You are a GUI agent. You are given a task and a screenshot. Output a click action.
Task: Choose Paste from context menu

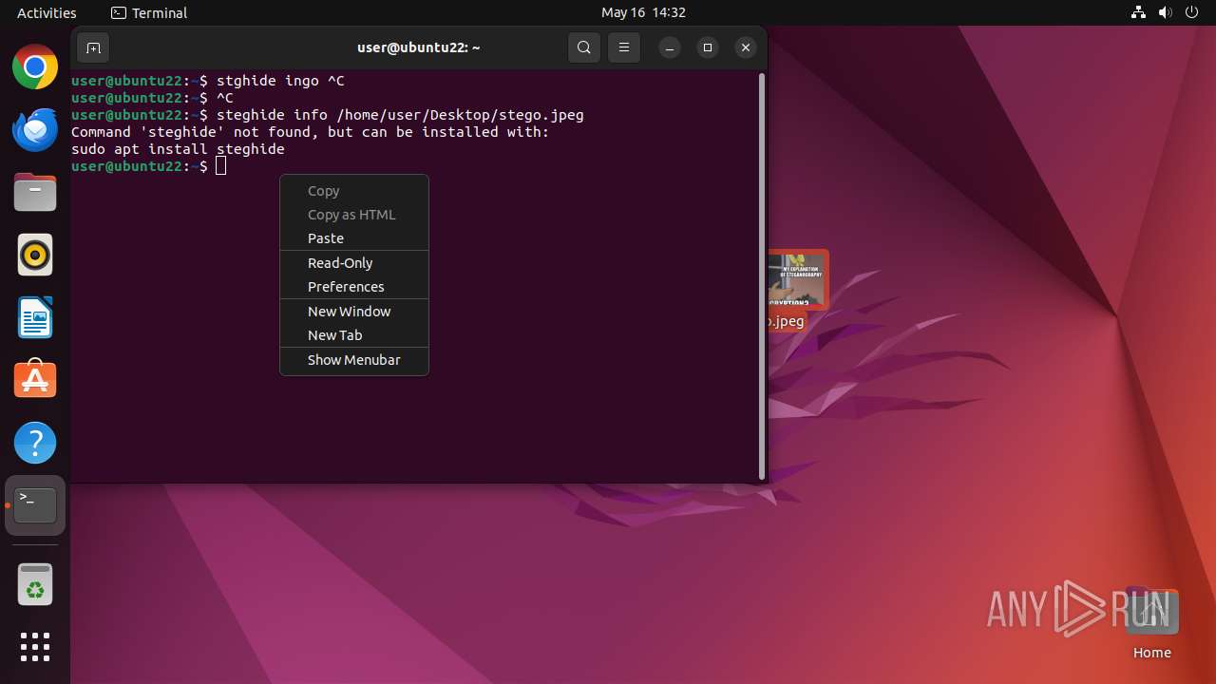(354, 238)
